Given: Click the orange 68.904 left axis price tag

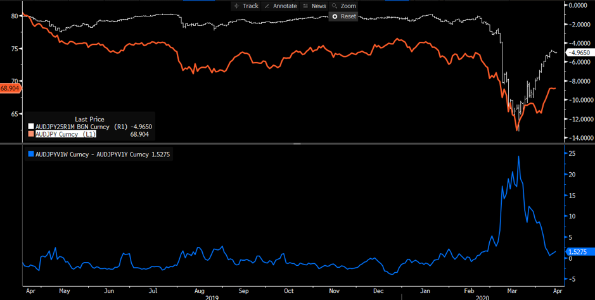Looking at the screenshot, I should click(11, 88).
